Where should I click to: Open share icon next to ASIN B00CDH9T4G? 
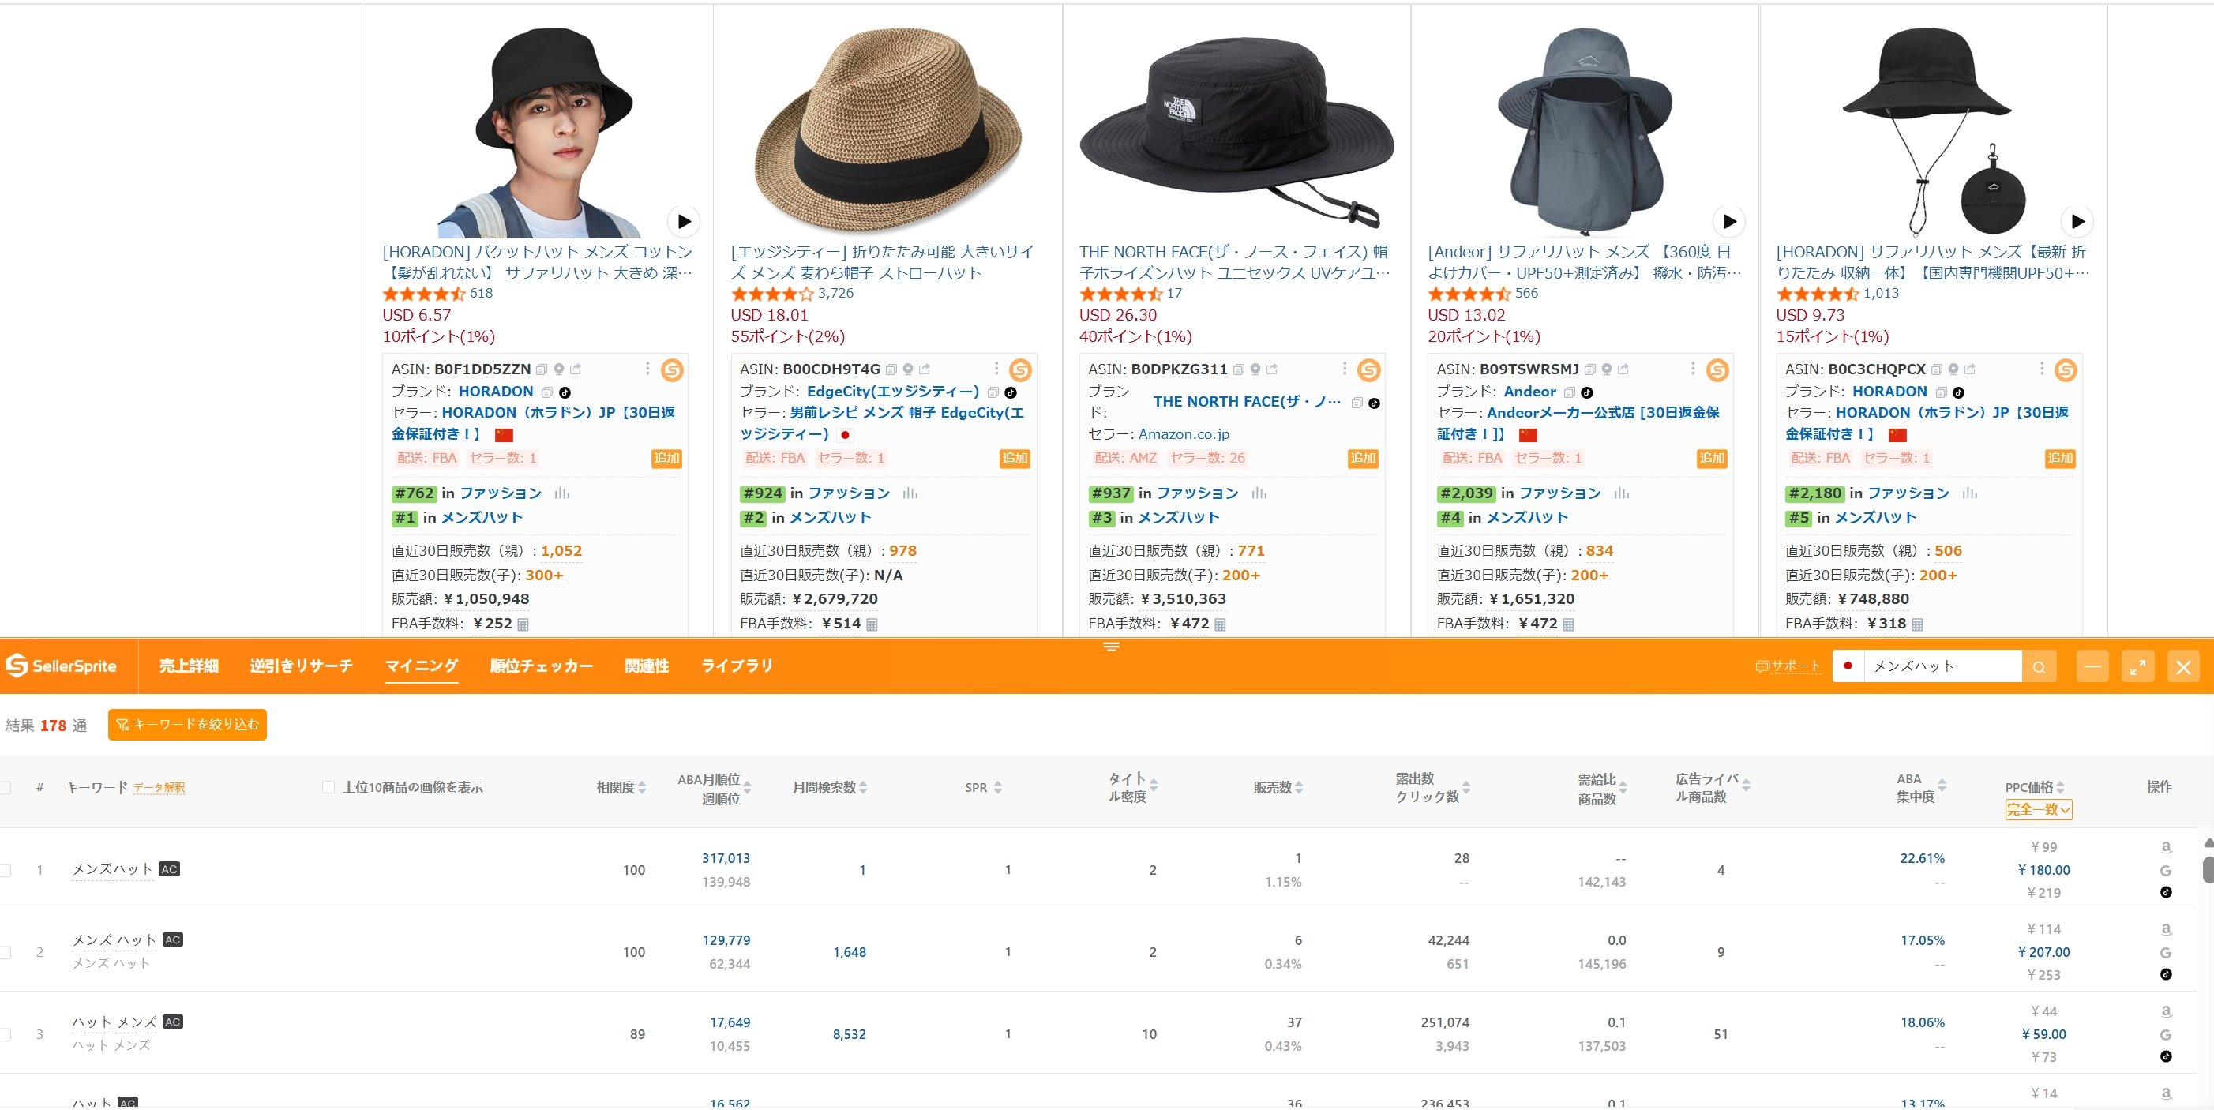click(x=925, y=369)
